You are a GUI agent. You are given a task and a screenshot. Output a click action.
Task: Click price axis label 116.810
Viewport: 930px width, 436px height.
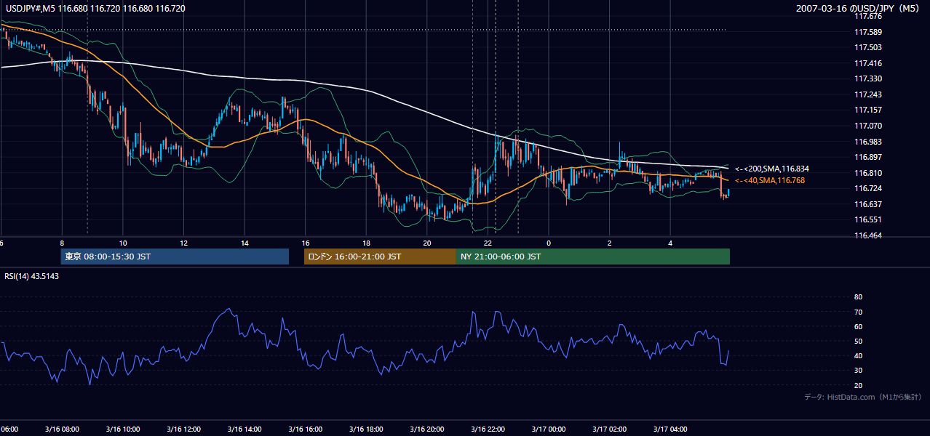(867, 173)
